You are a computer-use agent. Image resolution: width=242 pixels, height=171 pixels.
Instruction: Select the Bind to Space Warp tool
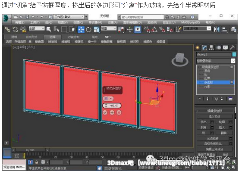[x=23, y=29]
